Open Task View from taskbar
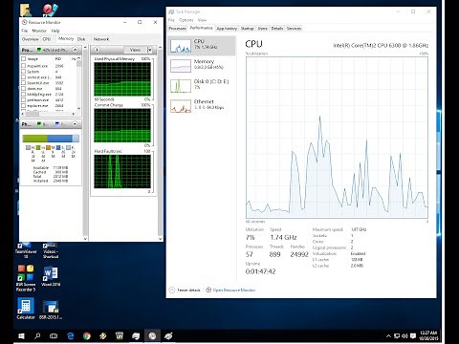The width and height of the screenshot is (459, 344). coord(54,336)
